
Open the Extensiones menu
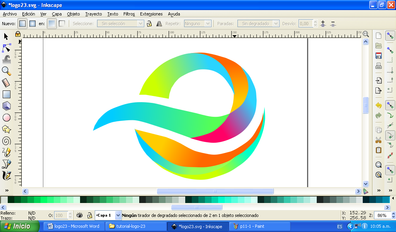tap(151, 14)
